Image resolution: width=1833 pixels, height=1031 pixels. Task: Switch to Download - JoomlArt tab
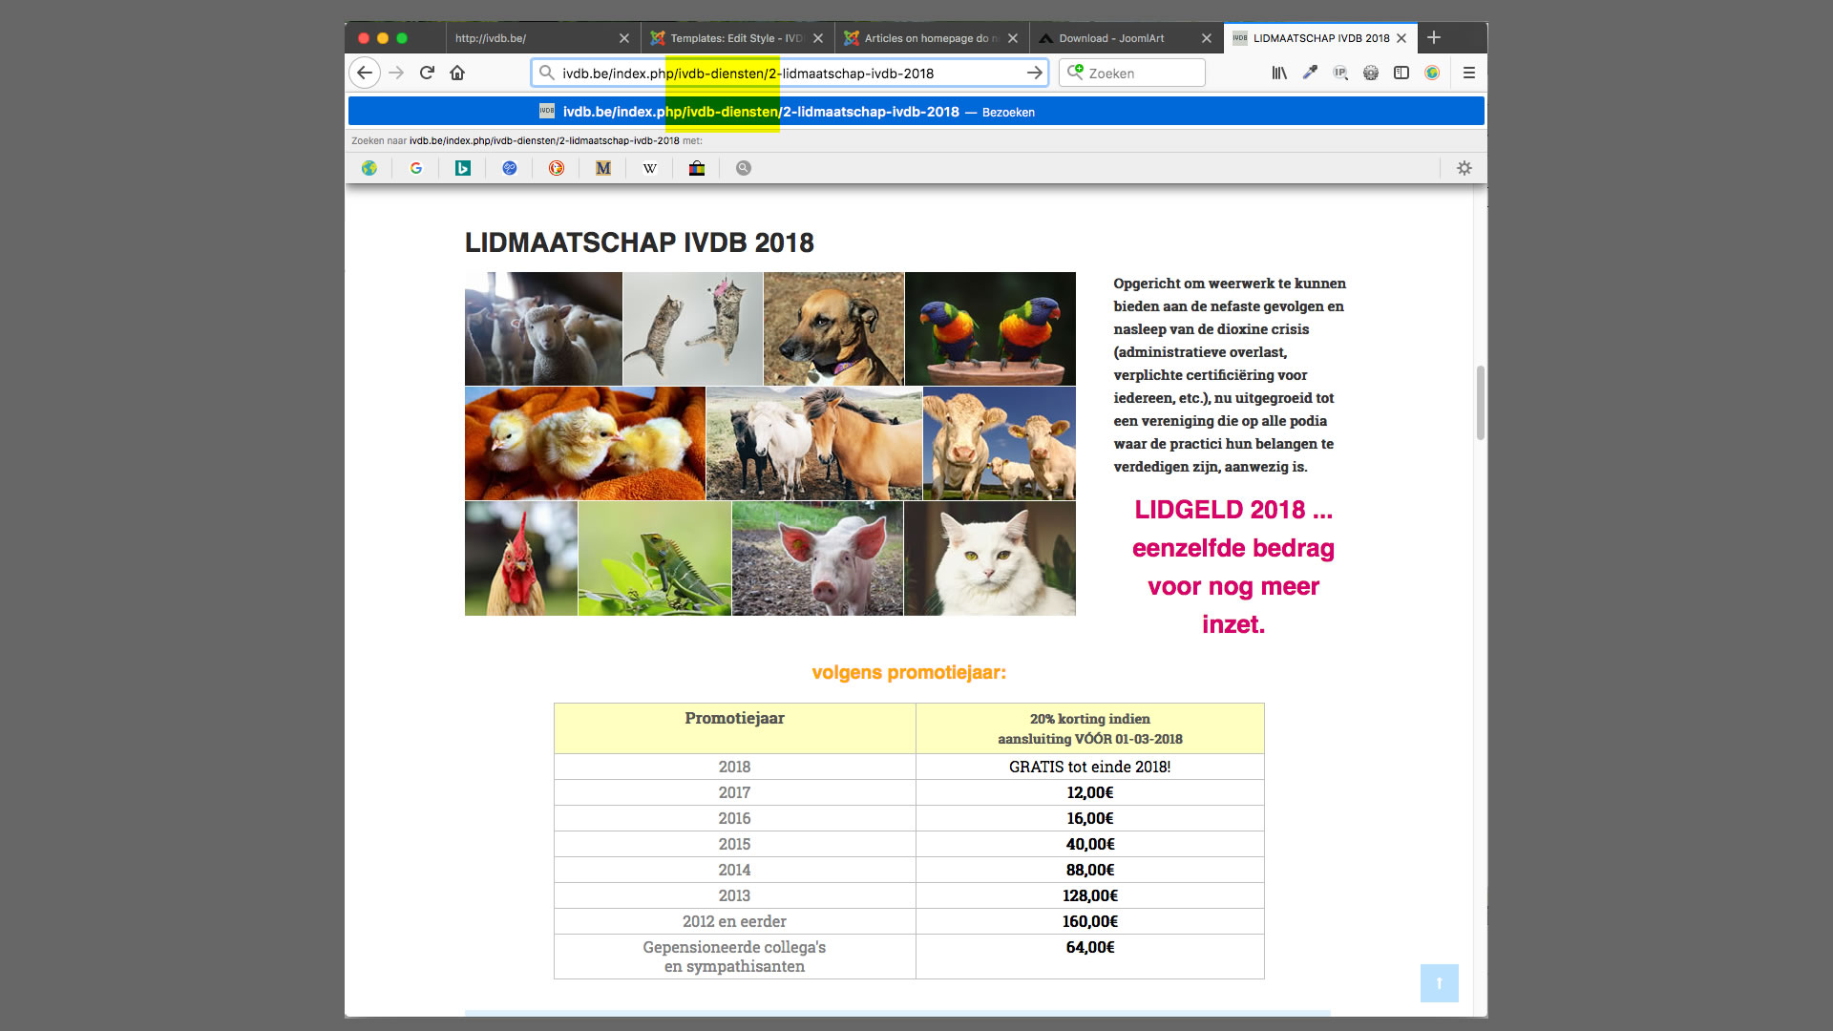click(1112, 38)
